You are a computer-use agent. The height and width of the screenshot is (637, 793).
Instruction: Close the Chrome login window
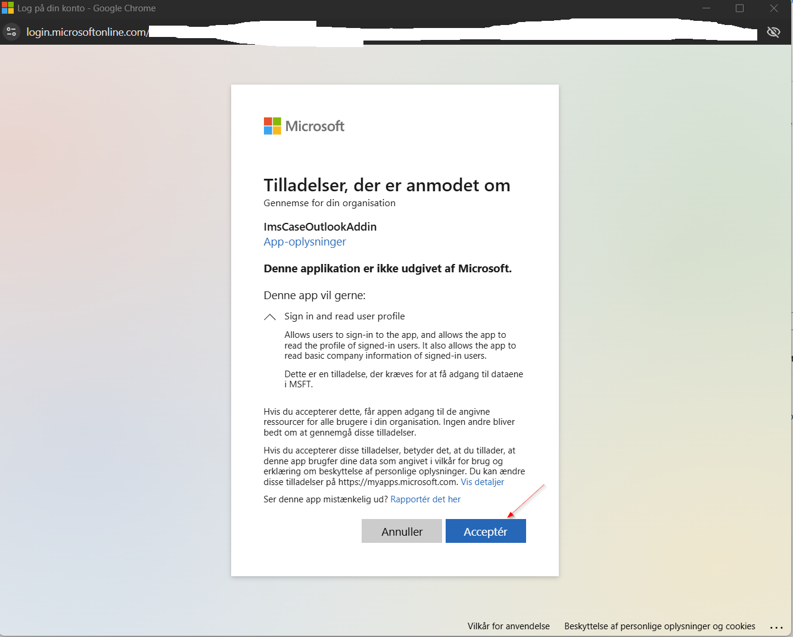pyautogui.click(x=773, y=8)
